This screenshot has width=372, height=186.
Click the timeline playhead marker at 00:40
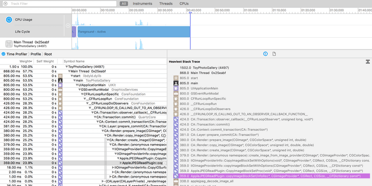click(190, 13)
